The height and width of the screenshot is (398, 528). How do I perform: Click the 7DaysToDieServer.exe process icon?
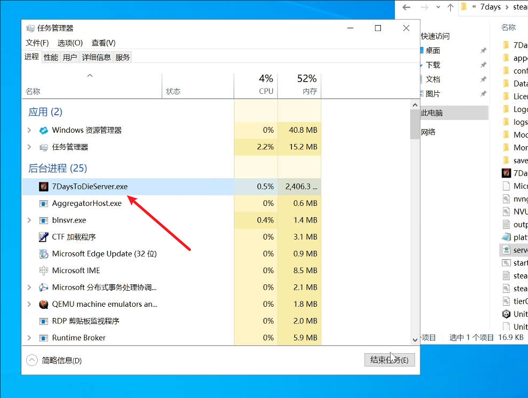[44, 187]
